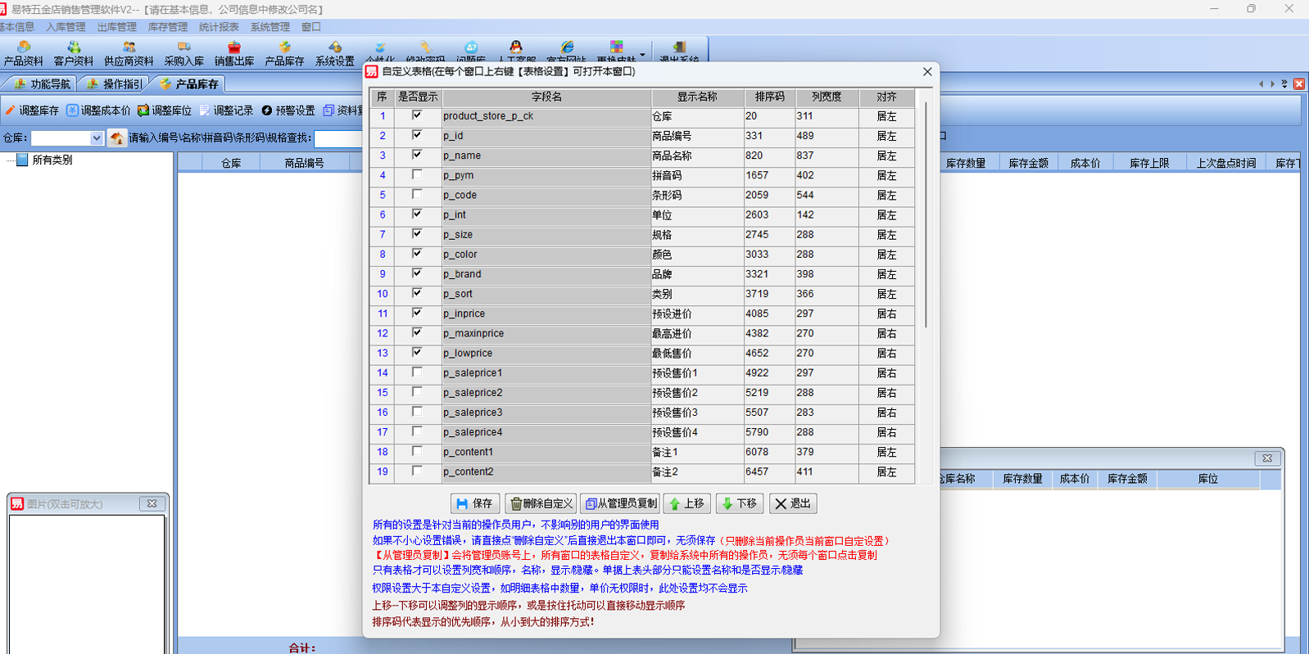Launch 采购入库 from the toolbar
The image size is (1309, 654).
point(183,53)
